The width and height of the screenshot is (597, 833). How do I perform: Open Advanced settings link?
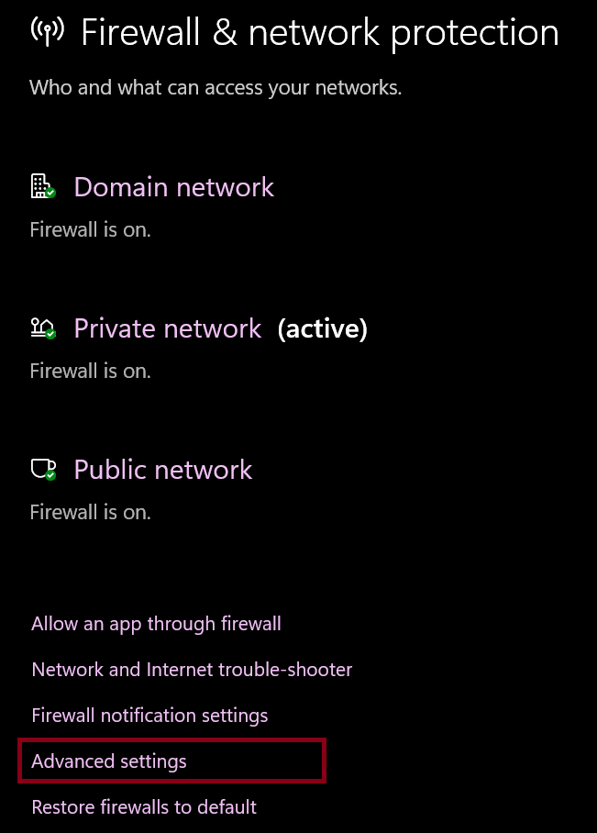tap(109, 761)
